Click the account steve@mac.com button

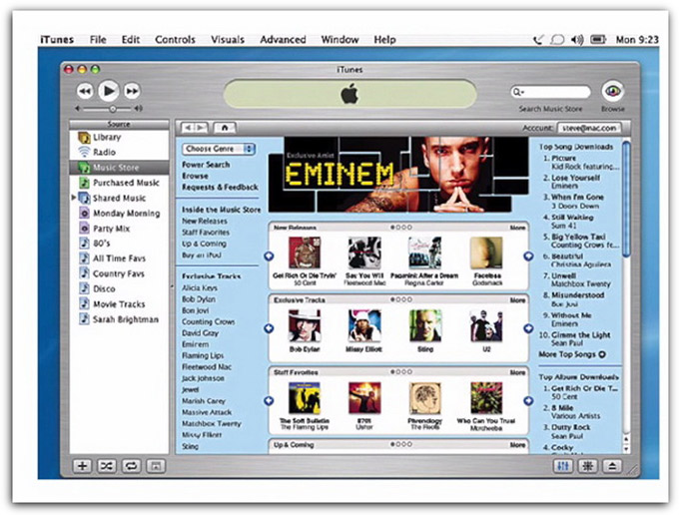(589, 128)
